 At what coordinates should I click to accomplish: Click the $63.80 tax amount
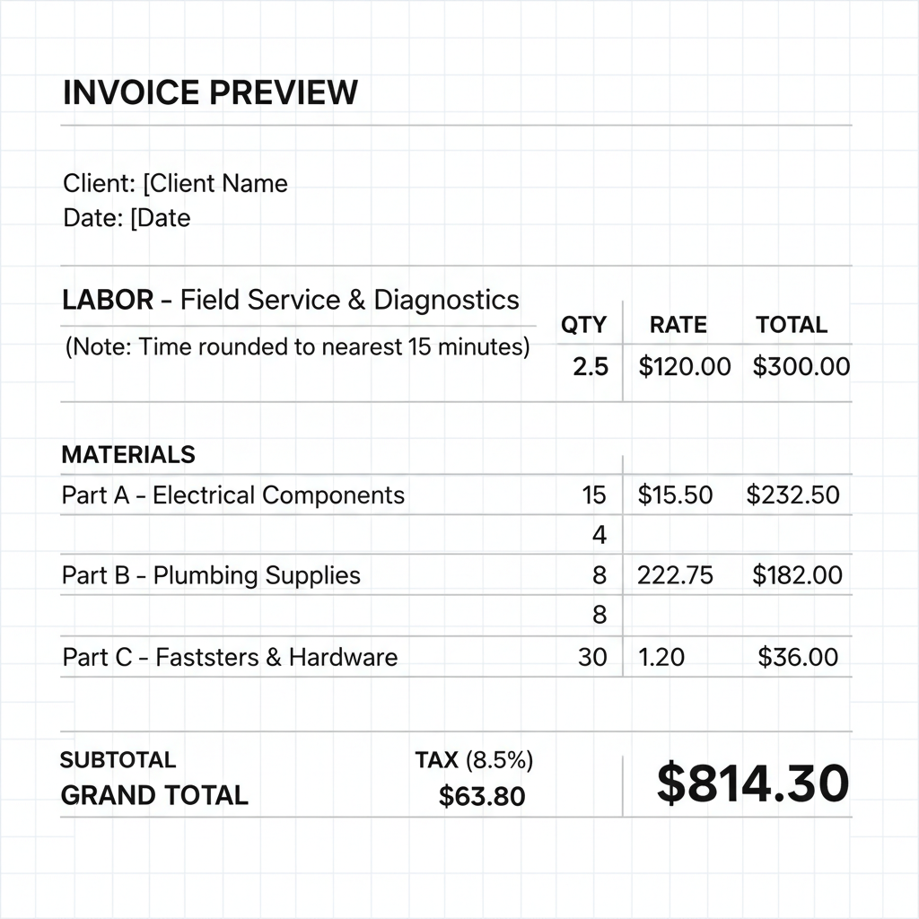pyautogui.click(x=482, y=796)
